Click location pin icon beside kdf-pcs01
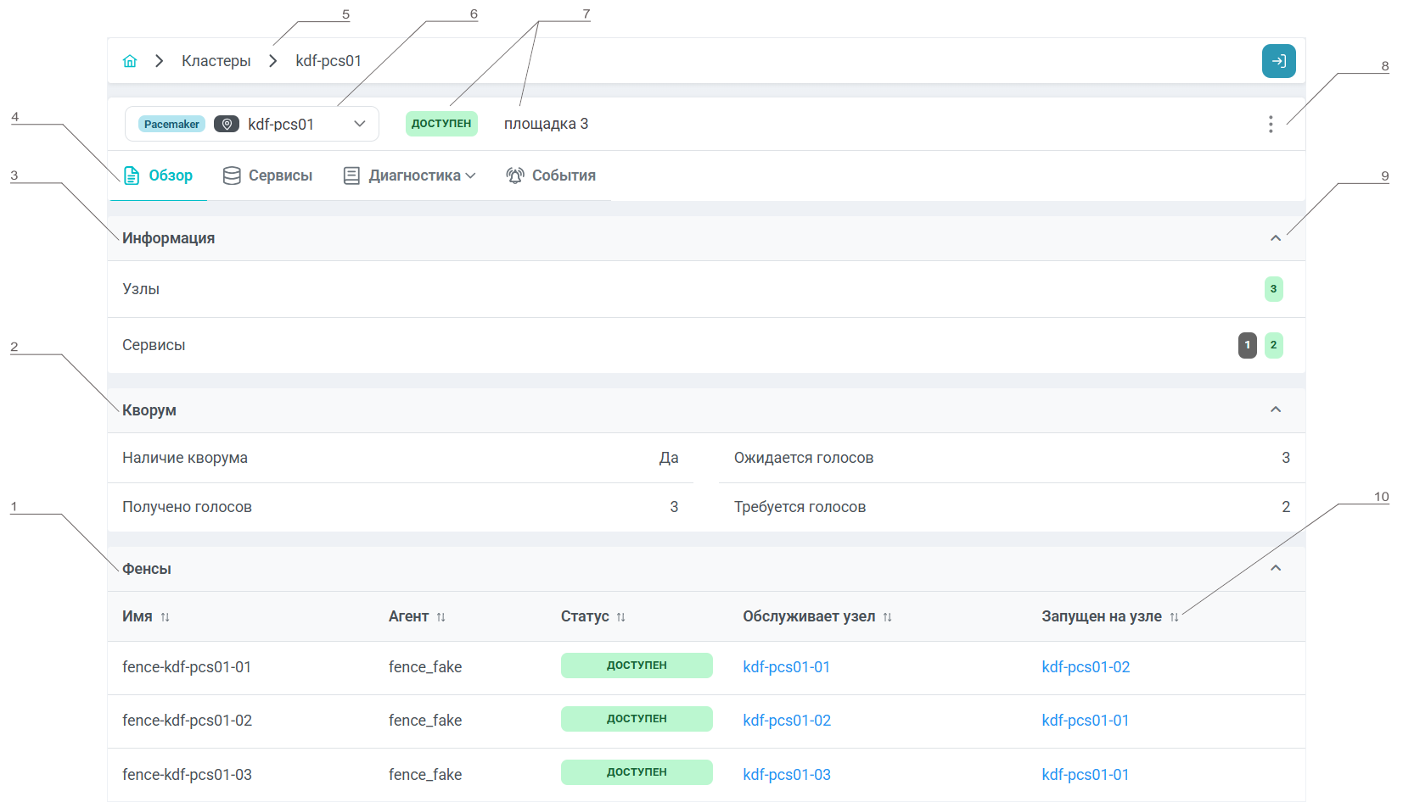The image size is (1403, 802). (226, 124)
